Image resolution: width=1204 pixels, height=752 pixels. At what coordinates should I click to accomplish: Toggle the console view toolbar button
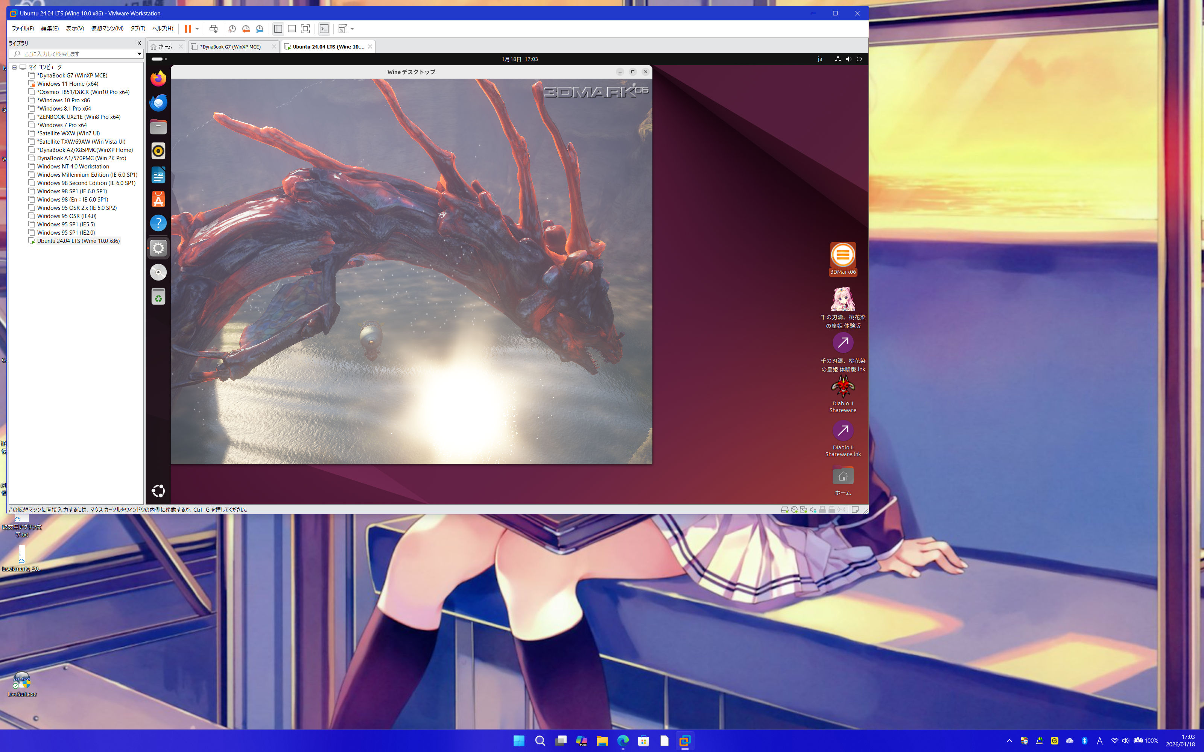click(324, 29)
